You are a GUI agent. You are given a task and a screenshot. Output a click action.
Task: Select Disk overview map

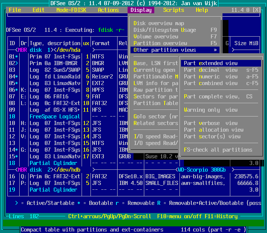159,23
